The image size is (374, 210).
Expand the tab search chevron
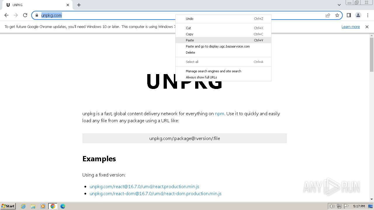click(x=339, y=5)
